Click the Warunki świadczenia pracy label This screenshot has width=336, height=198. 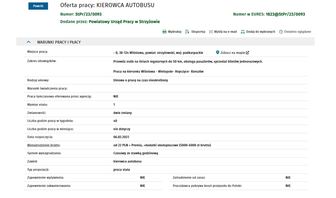47,89
